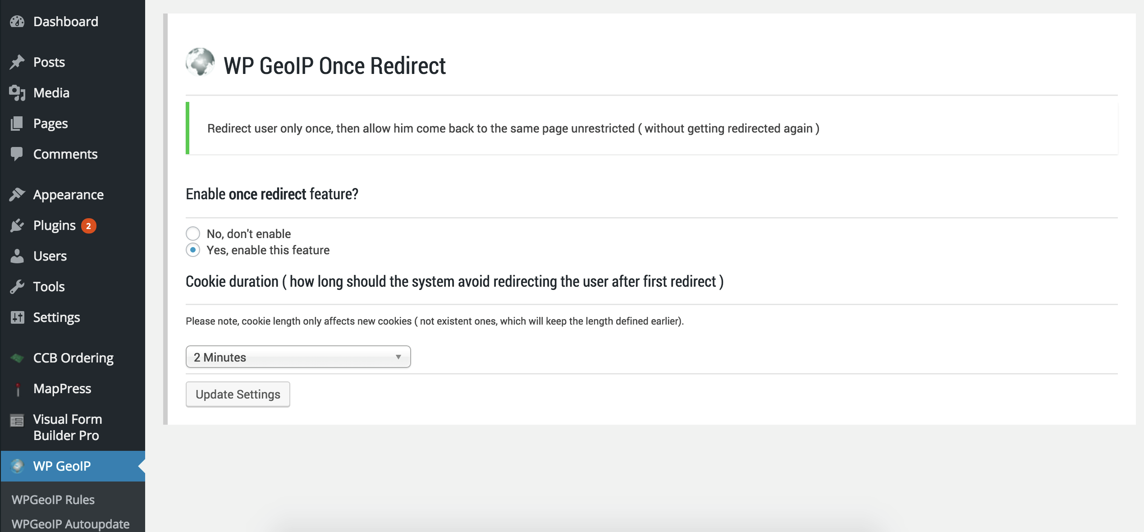The height and width of the screenshot is (532, 1144).
Task: Click the Posts pushpin icon
Action: 17,62
